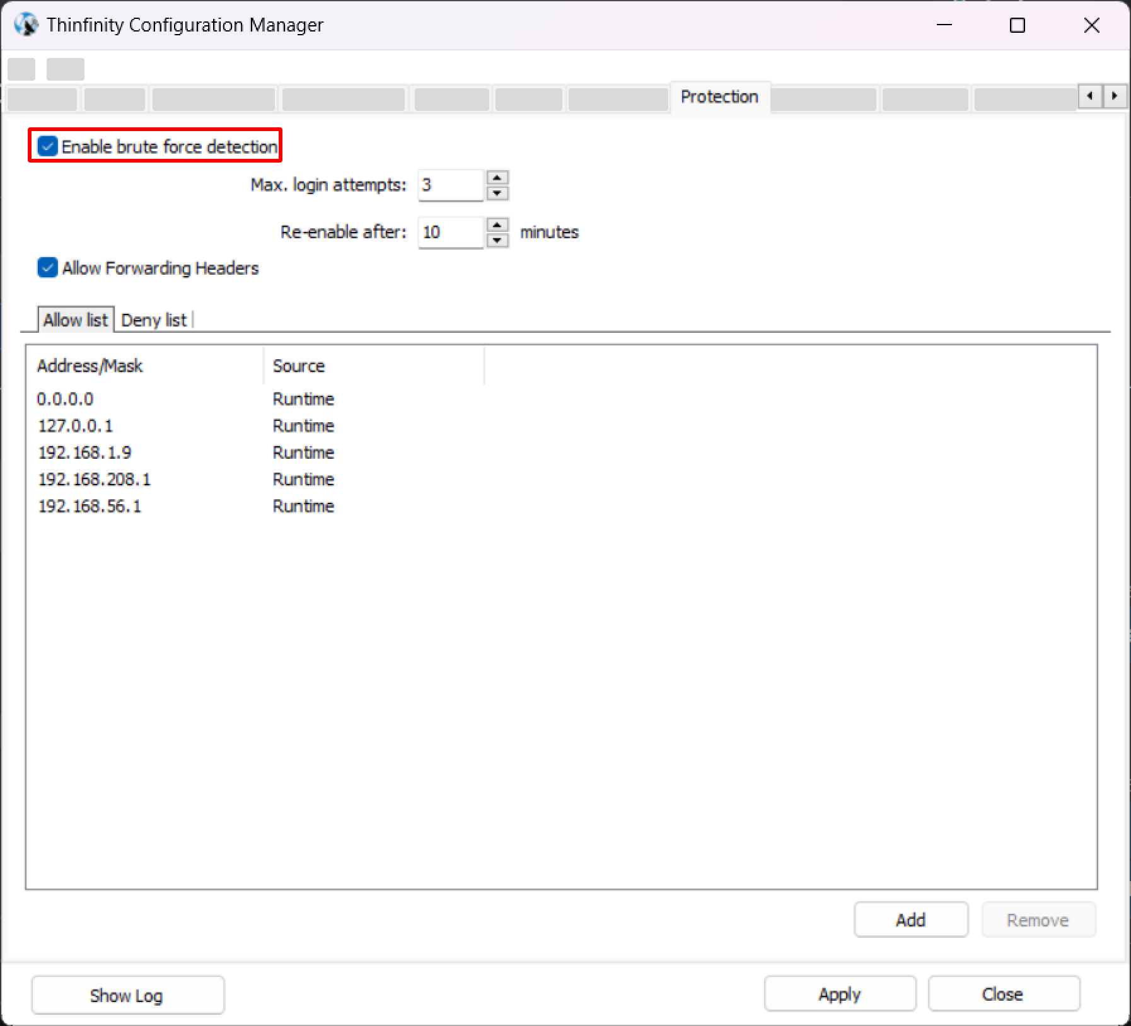Viewport: 1131px width, 1026px height.
Task: Click Runtime source of the 192.168.1.9 row
Action: pos(303,452)
